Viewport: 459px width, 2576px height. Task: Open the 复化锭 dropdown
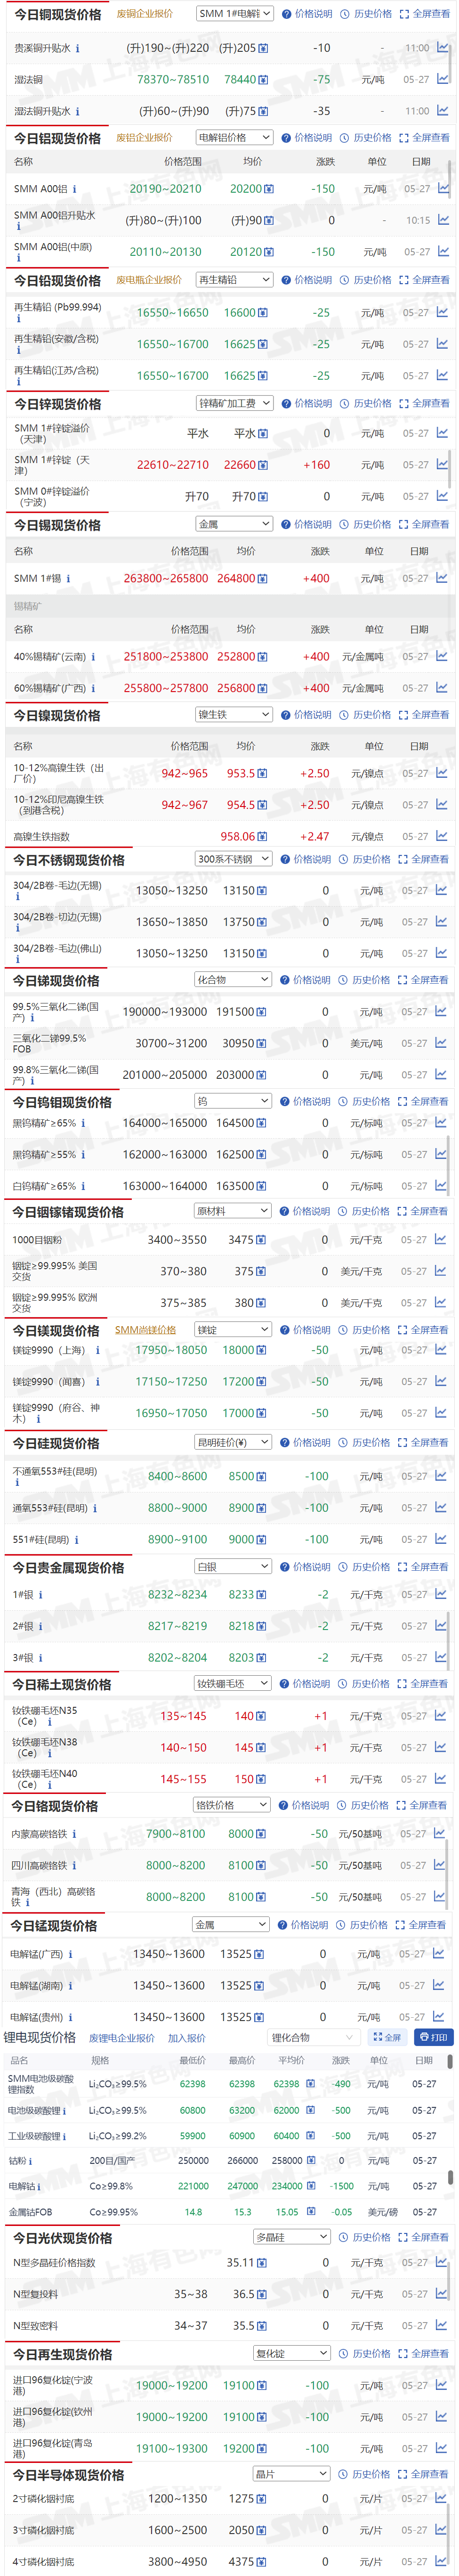pos(291,2354)
